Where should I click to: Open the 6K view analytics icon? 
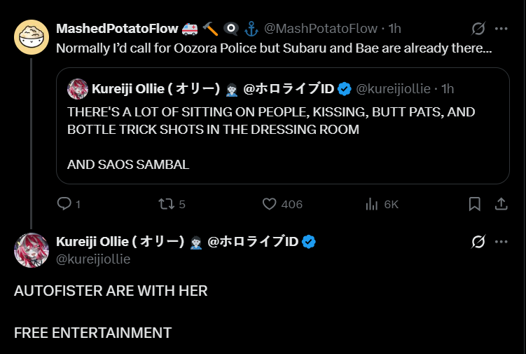tap(372, 204)
